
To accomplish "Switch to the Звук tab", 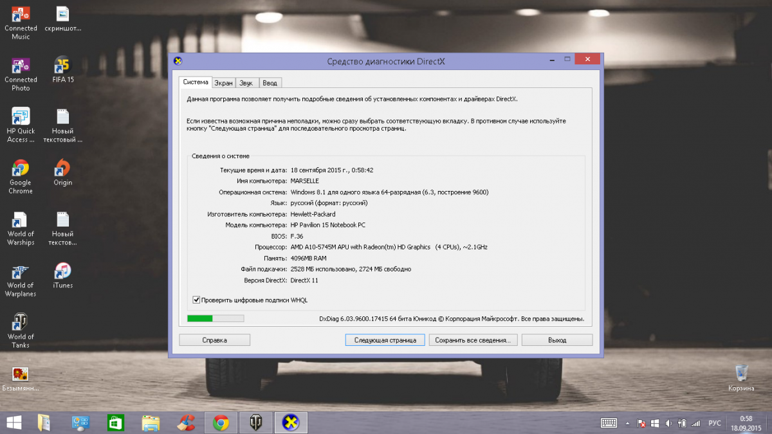I will (x=247, y=83).
